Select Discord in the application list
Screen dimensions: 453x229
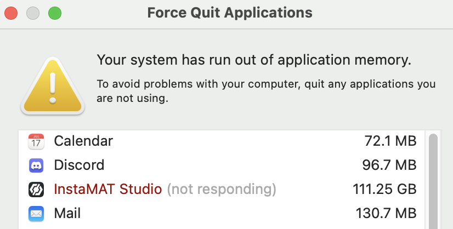(79, 165)
